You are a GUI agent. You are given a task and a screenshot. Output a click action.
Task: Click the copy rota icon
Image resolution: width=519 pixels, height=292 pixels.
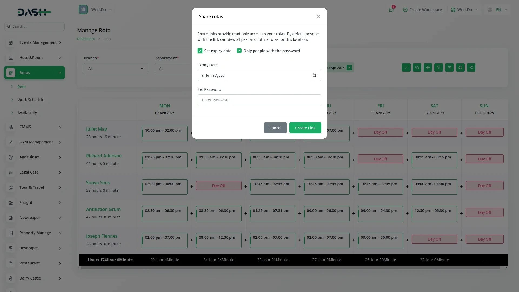click(x=417, y=68)
